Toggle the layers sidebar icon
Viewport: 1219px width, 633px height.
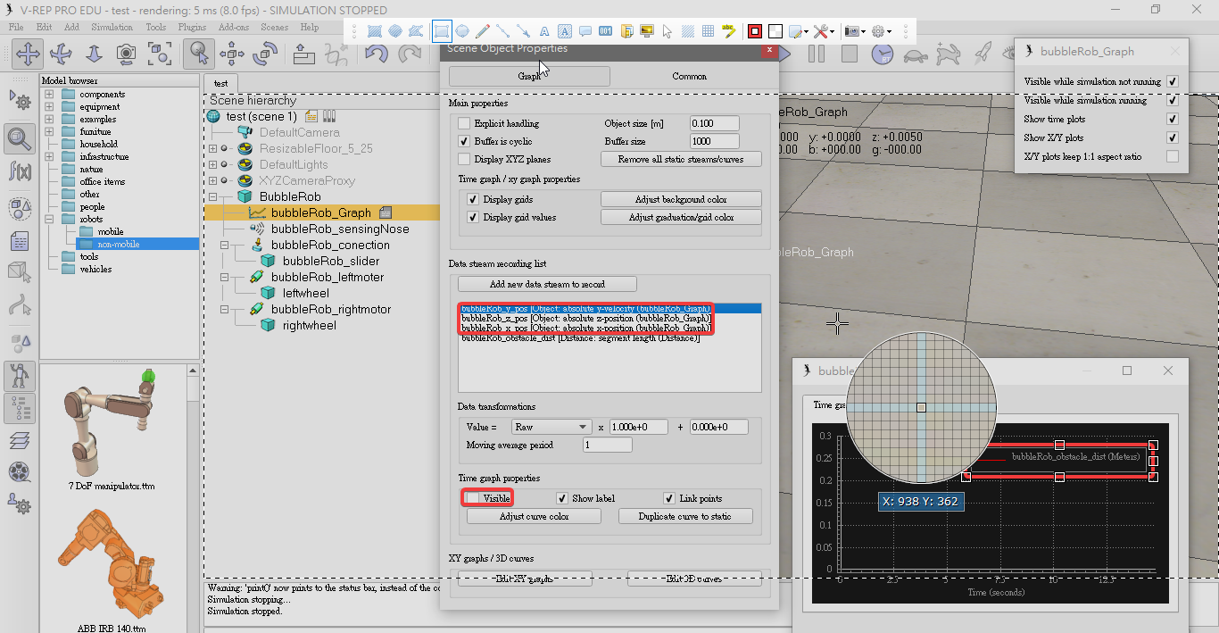click(20, 440)
